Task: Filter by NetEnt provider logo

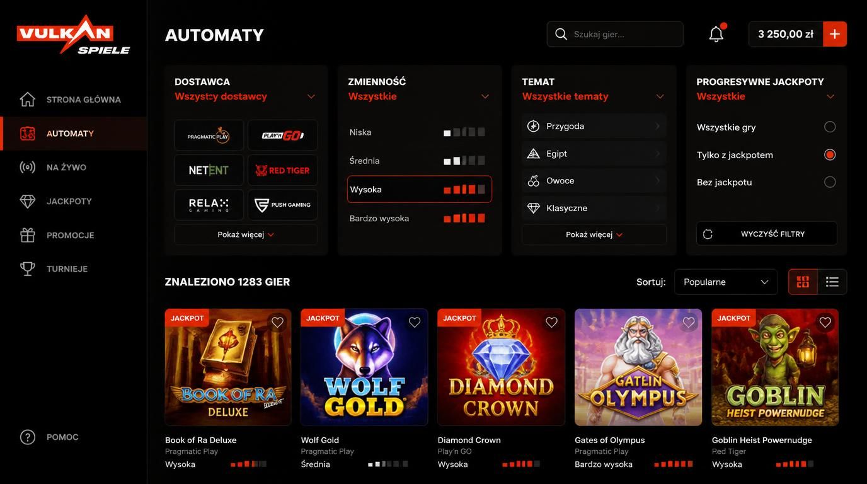Action: click(x=209, y=170)
